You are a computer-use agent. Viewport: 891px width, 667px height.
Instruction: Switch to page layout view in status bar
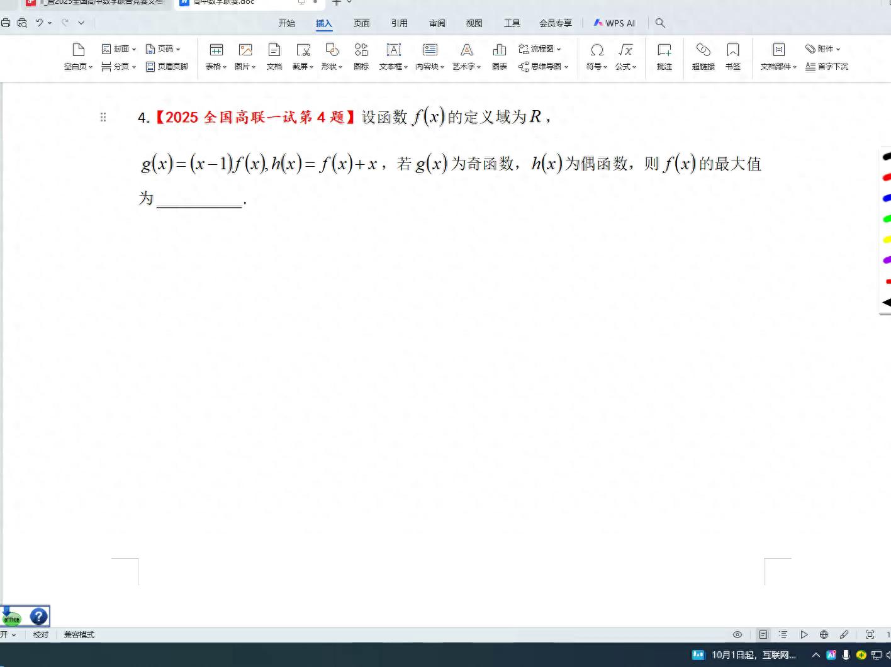[x=763, y=634]
